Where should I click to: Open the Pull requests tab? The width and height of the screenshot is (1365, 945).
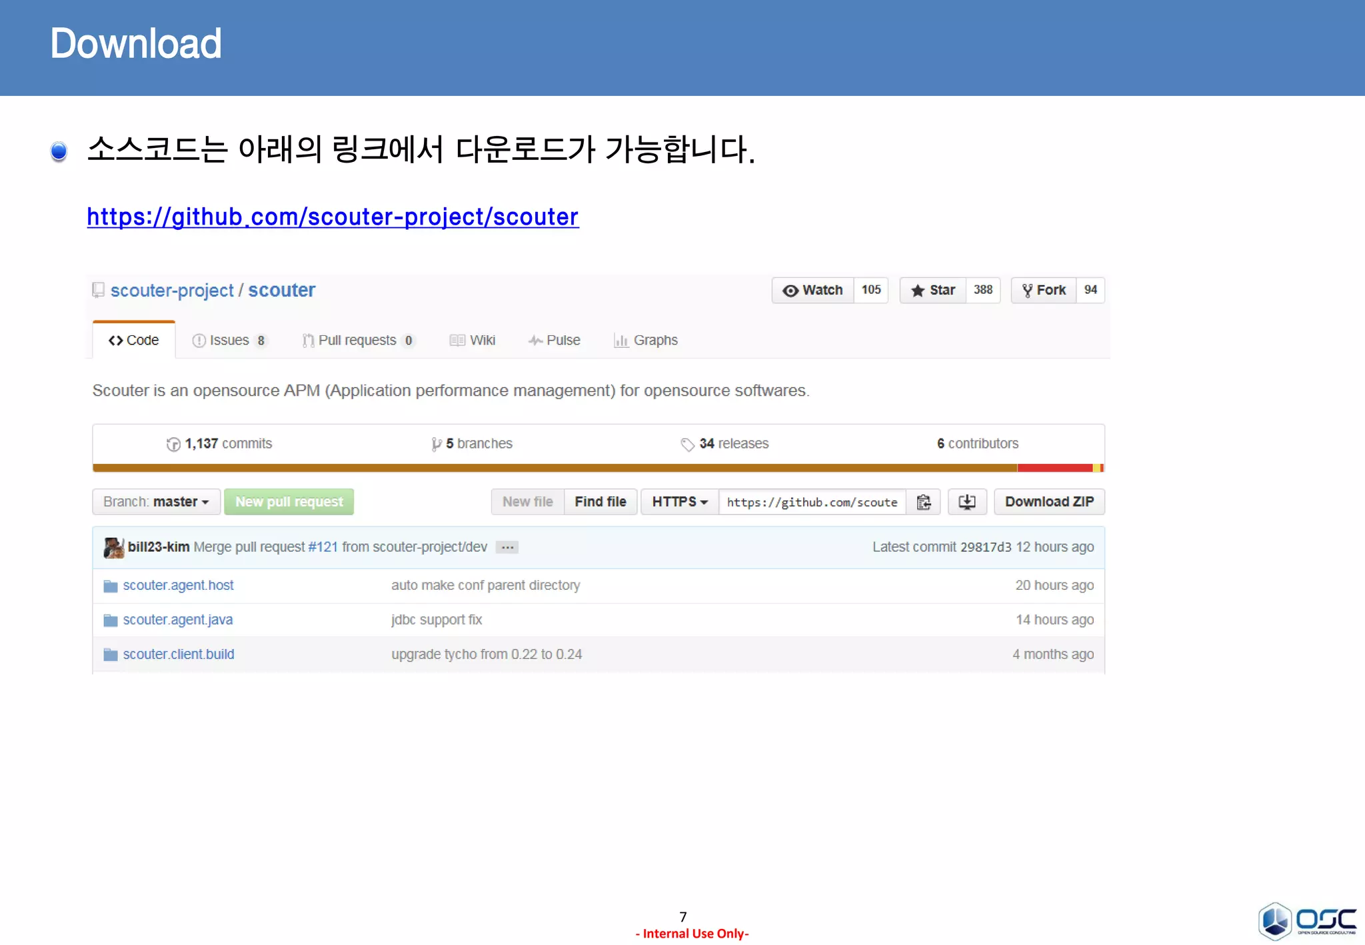pyautogui.click(x=357, y=341)
